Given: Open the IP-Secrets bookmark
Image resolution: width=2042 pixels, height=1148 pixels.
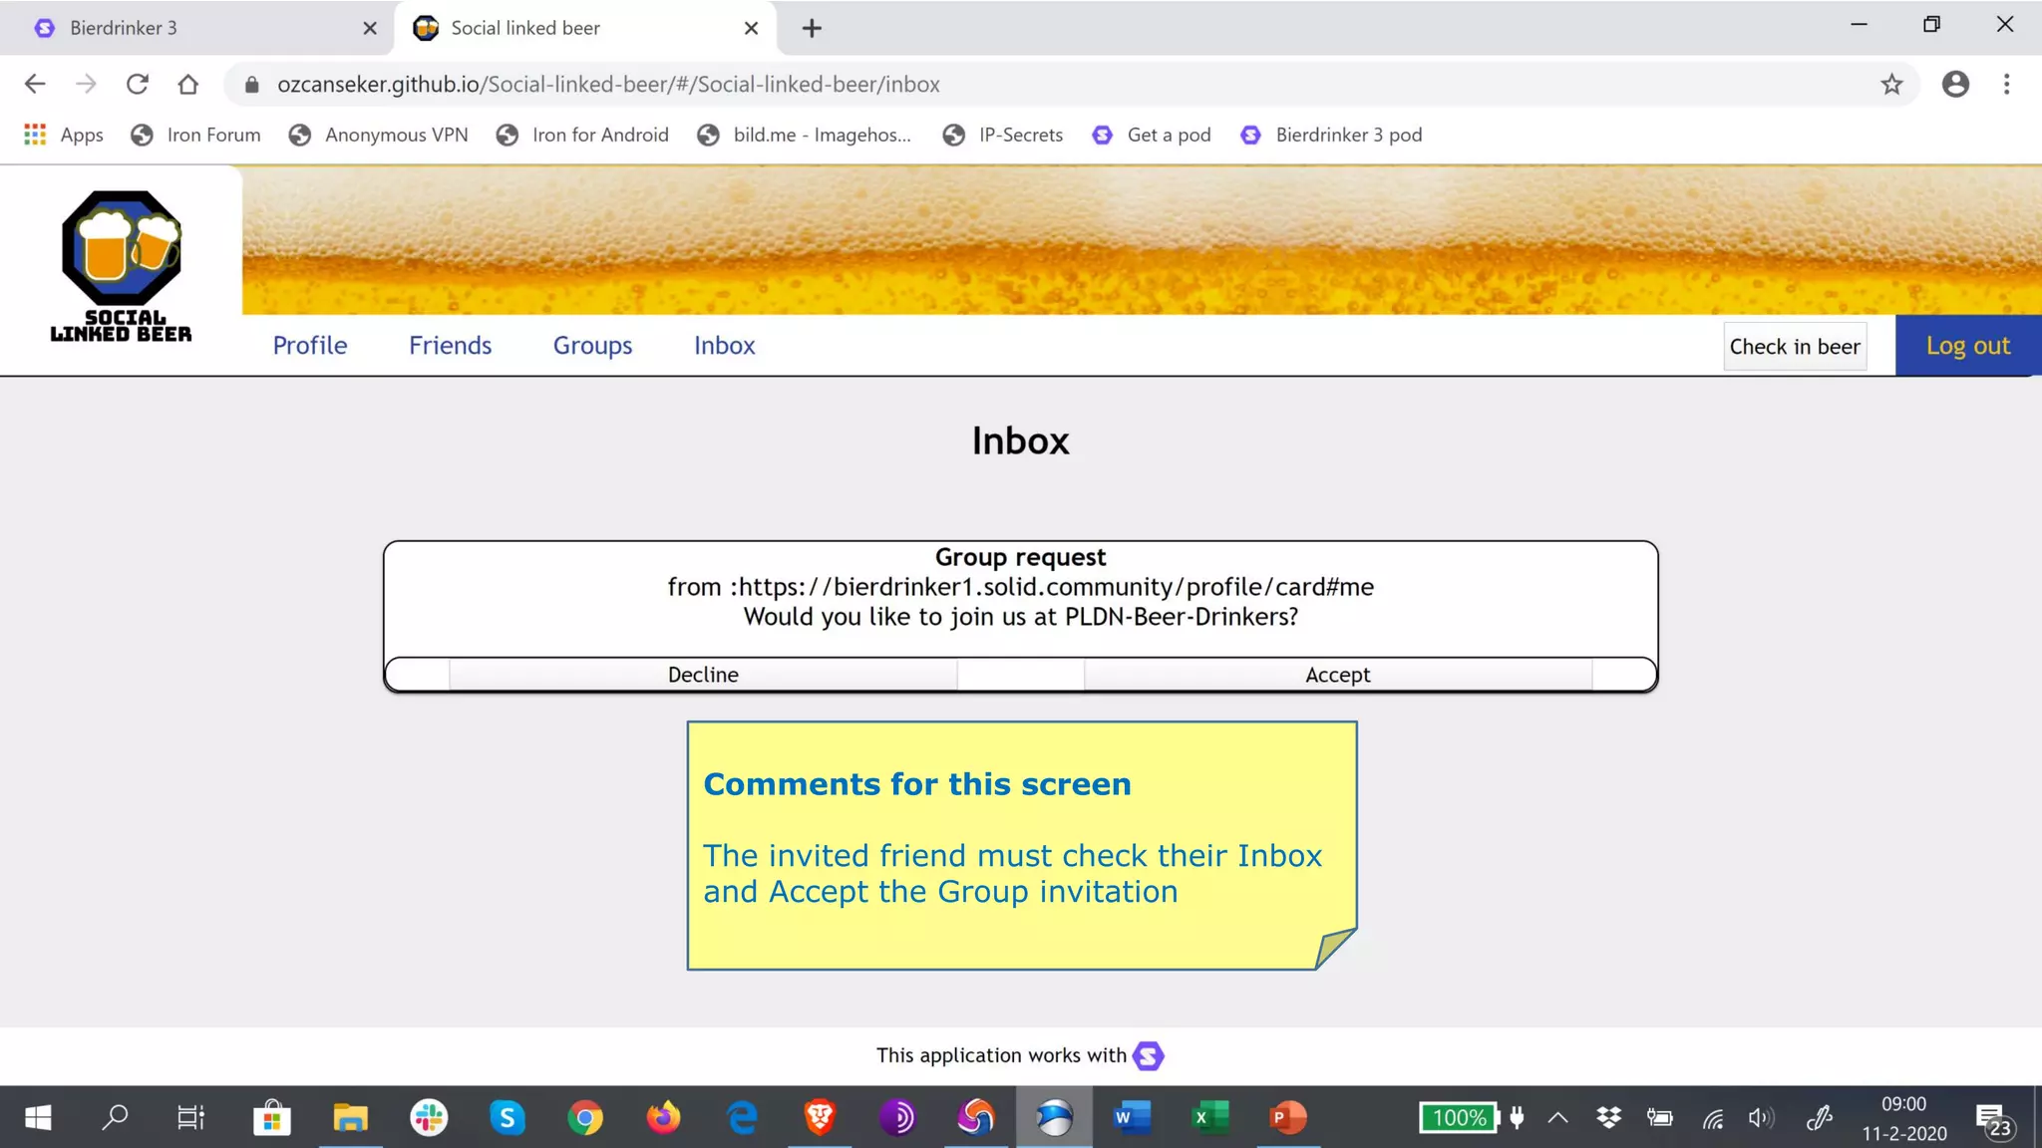Looking at the screenshot, I should pyautogui.click(x=1003, y=135).
